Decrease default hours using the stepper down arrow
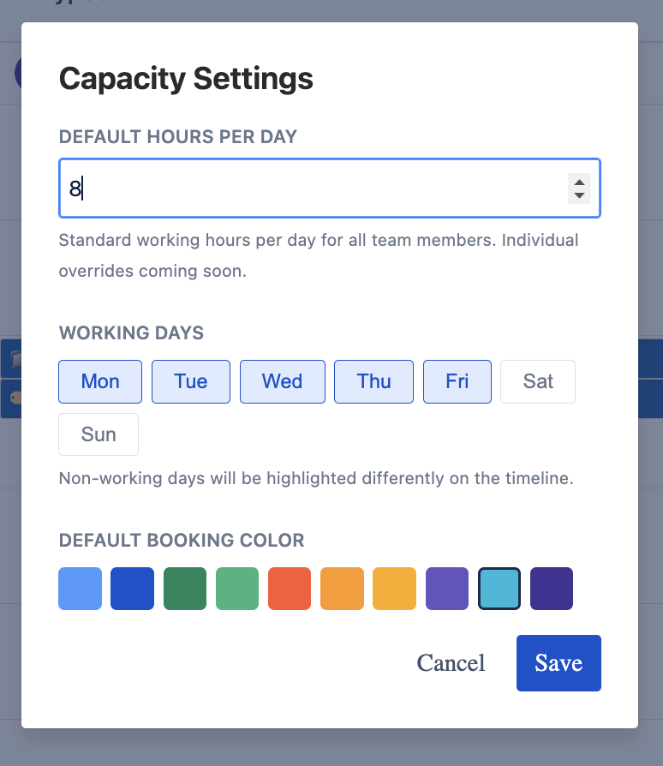Image resolution: width=663 pixels, height=766 pixels. (579, 195)
